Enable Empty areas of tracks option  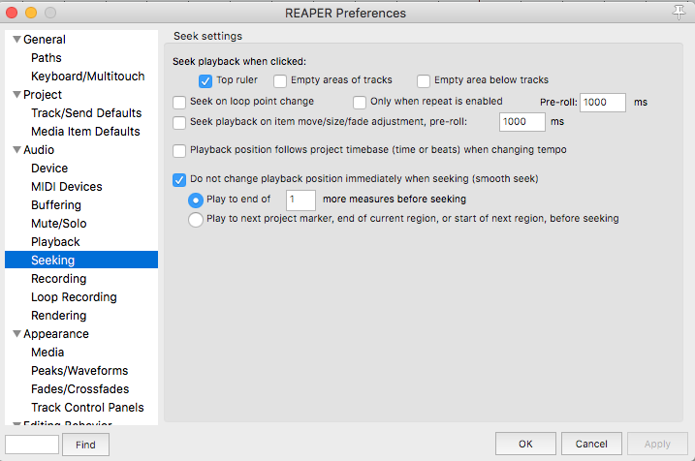tap(280, 80)
